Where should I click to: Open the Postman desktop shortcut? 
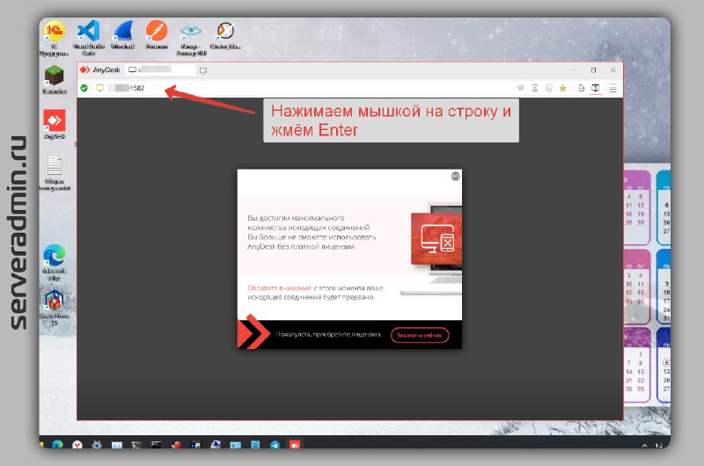[x=157, y=34]
